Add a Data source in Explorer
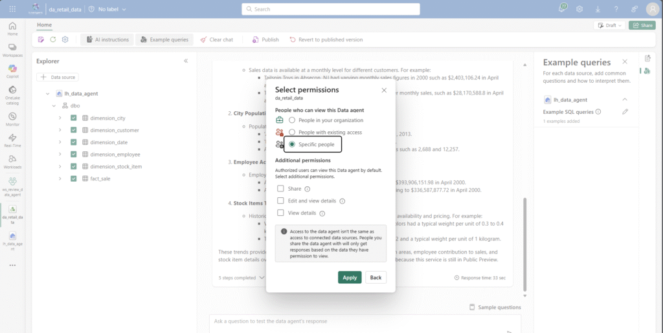Viewport: 663px width, 333px height. point(58,77)
